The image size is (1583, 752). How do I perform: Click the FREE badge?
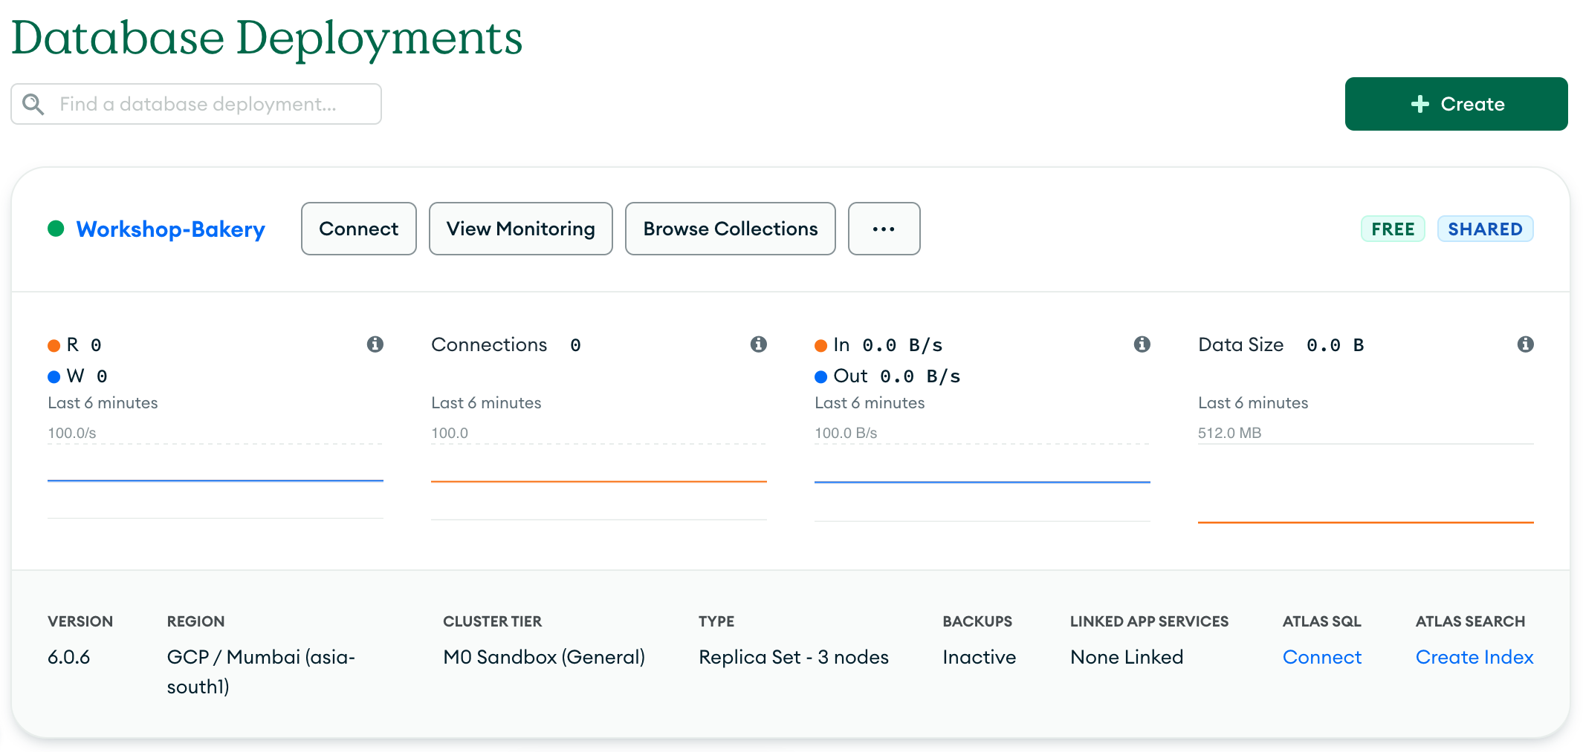(x=1393, y=229)
